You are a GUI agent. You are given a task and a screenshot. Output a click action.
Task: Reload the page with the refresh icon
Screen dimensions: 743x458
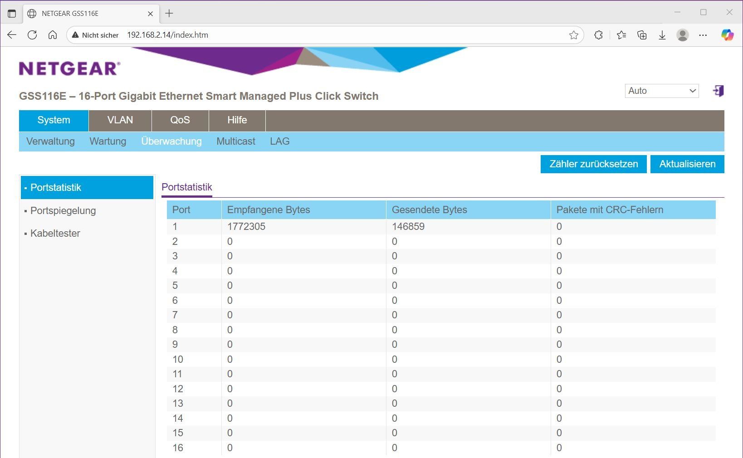click(32, 35)
